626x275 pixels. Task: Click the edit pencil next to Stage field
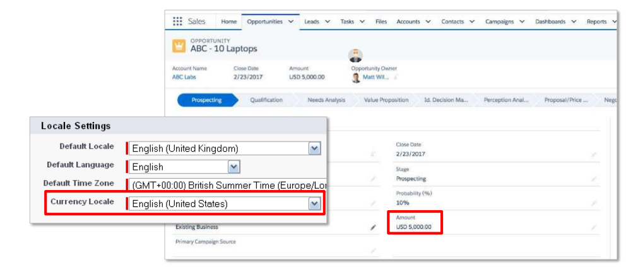click(x=593, y=179)
